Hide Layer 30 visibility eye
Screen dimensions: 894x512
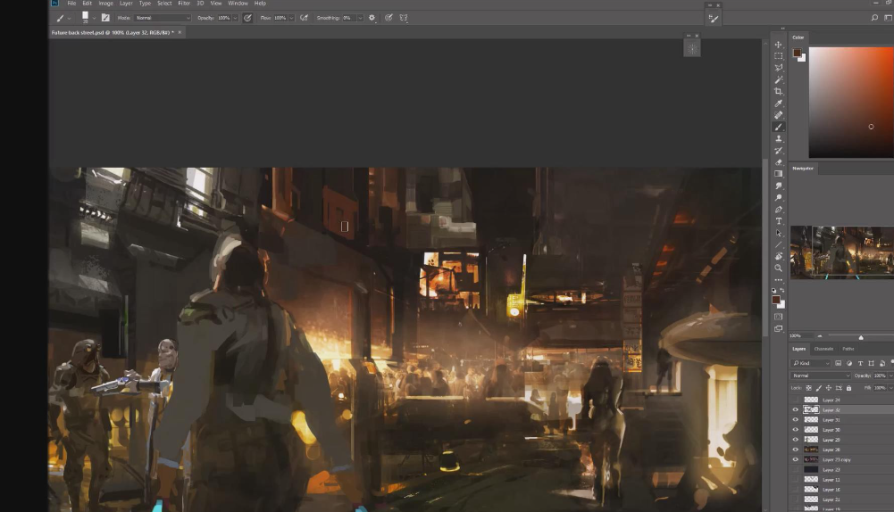(x=796, y=430)
